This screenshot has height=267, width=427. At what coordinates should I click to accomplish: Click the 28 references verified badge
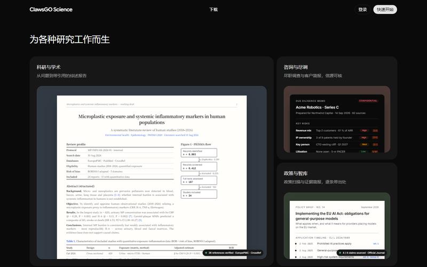coord(233,253)
